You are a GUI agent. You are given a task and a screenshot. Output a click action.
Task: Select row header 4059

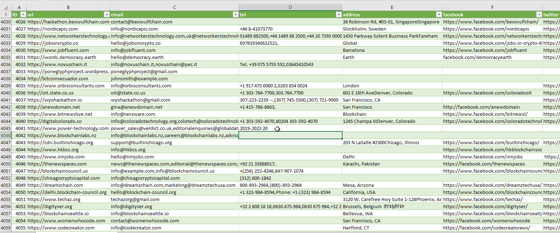[x=6, y=228]
